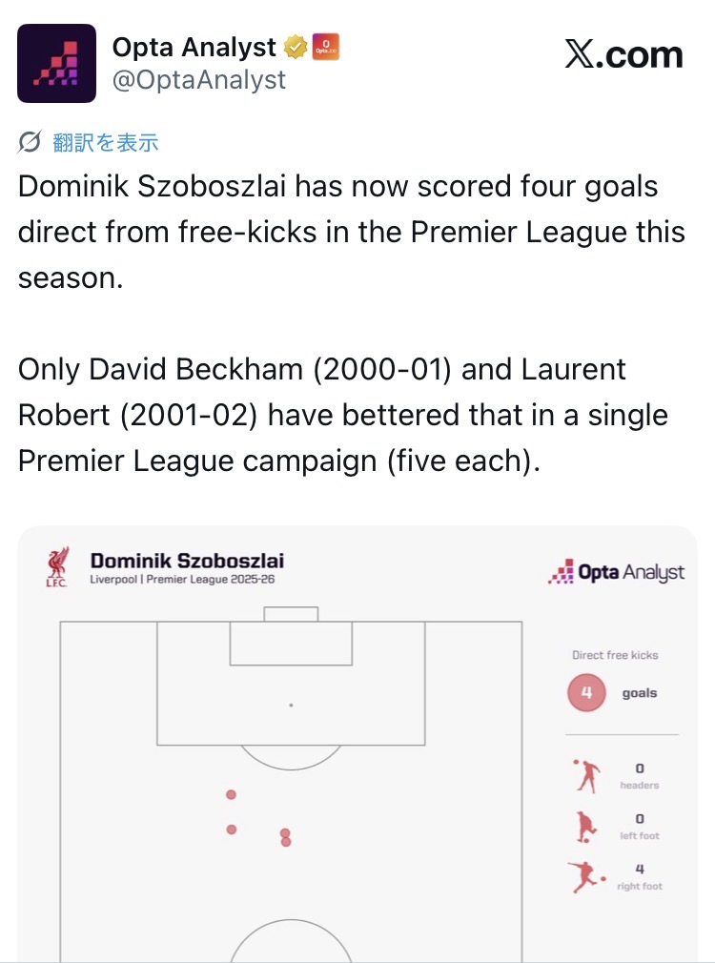Click the Direct free kicks label
Image resolution: width=715 pixels, height=963 pixels.
tap(615, 655)
